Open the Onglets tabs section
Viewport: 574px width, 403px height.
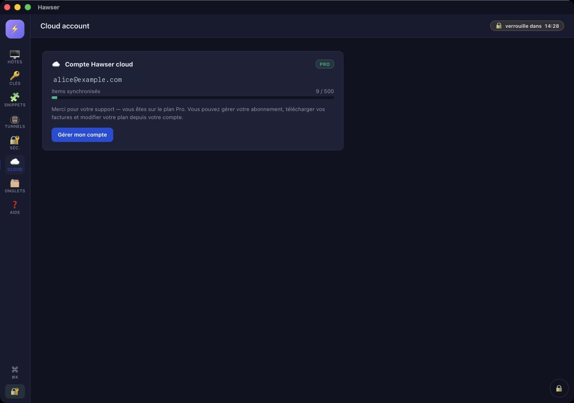[x=15, y=186]
